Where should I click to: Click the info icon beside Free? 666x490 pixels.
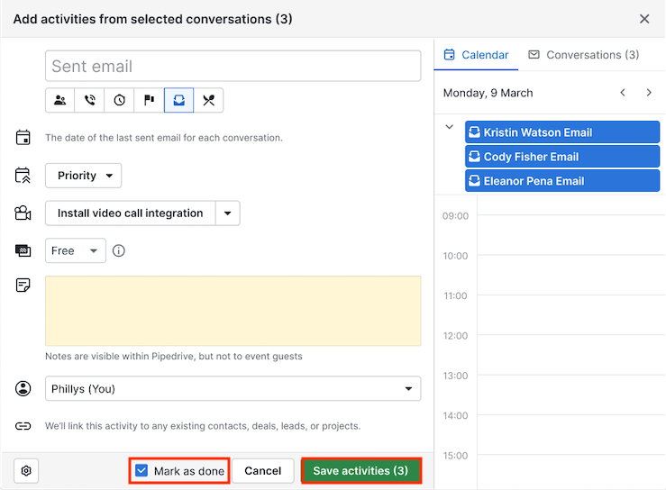coord(119,250)
